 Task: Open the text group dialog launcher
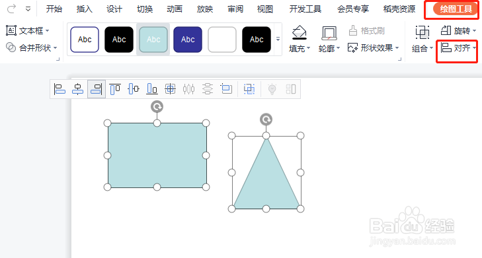coord(58,59)
